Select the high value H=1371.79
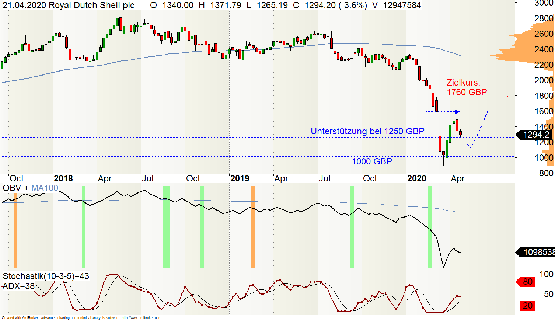This screenshot has width=555, height=320. (x=220, y=5)
